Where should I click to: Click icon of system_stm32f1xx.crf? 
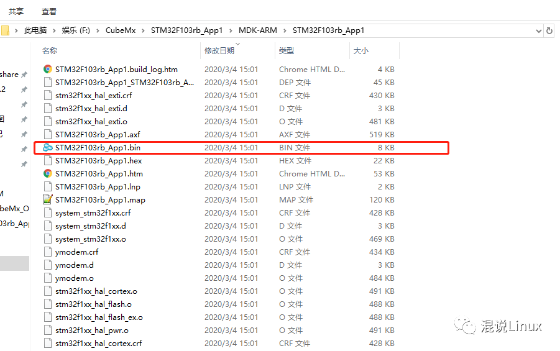point(47,213)
